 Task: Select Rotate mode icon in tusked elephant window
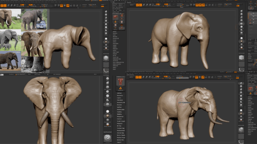[x=149, y=77]
